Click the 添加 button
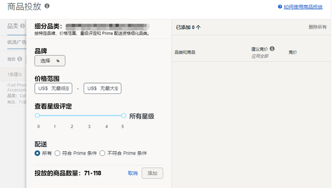Screen dimensions: 334x188 point(152,173)
